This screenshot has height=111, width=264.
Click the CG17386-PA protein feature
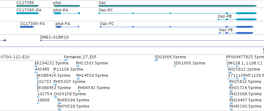27,27
